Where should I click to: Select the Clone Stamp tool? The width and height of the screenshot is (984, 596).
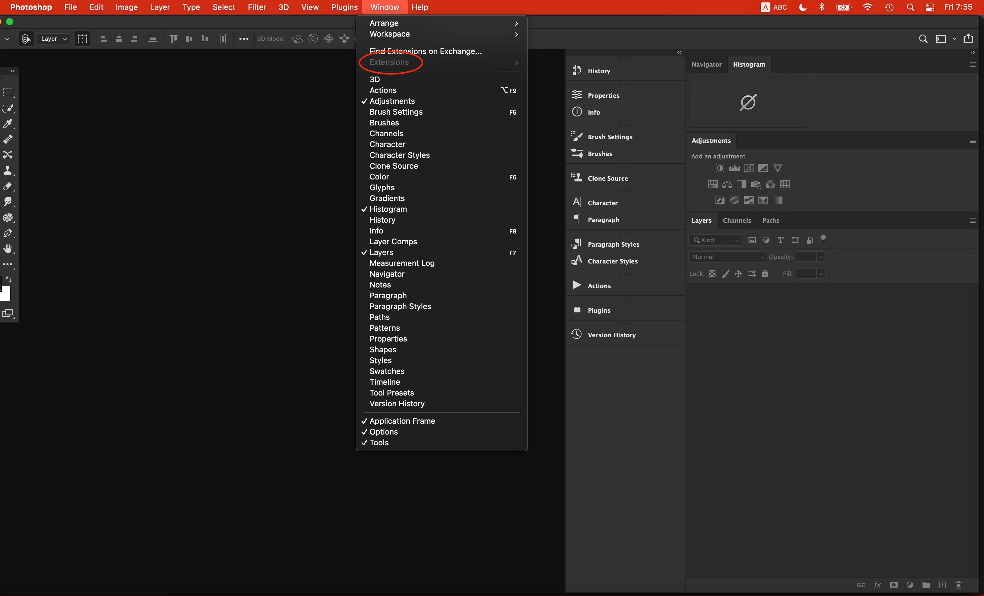coord(7,170)
